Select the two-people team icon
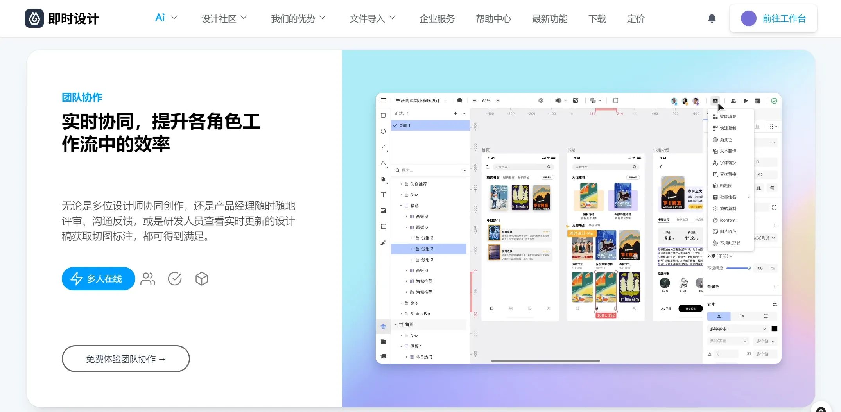This screenshot has width=841, height=412. coord(148,279)
